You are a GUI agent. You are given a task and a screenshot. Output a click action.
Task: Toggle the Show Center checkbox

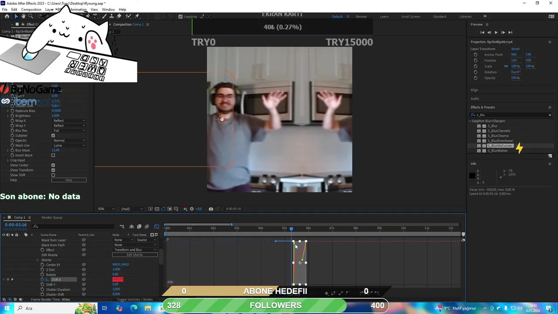click(53, 165)
